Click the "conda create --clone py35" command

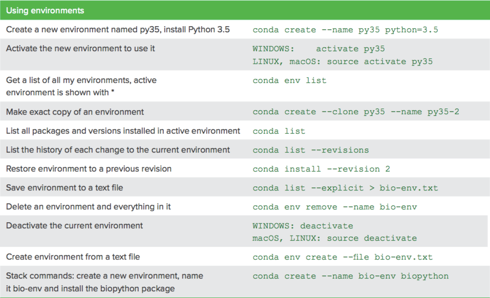pos(356,112)
